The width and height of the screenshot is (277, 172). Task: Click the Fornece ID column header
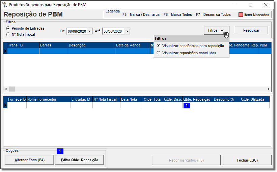[17, 99]
